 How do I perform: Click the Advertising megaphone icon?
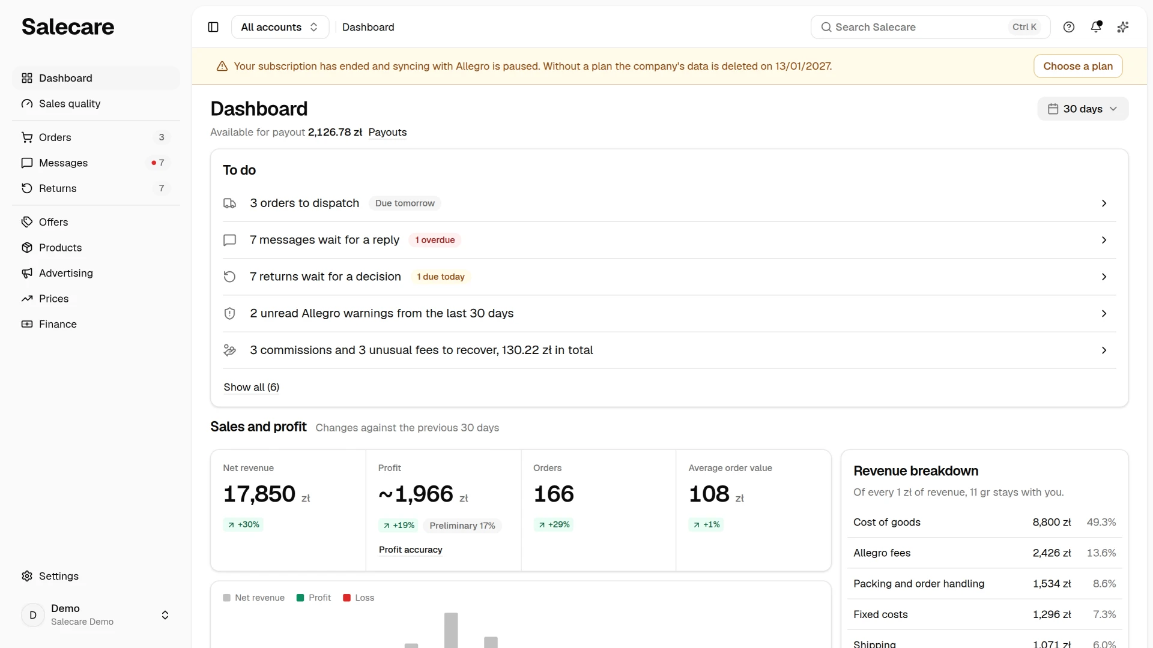click(27, 273)
